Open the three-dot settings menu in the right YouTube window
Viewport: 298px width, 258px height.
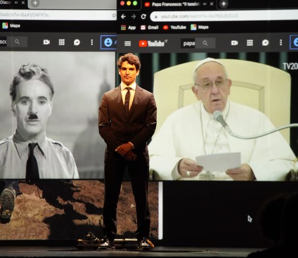pos(281,42)
